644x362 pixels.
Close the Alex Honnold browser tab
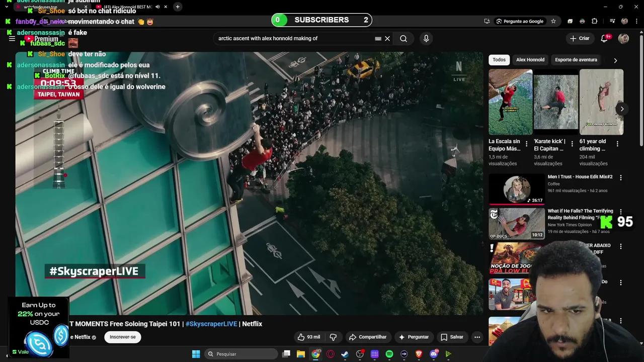pos(166,7)
